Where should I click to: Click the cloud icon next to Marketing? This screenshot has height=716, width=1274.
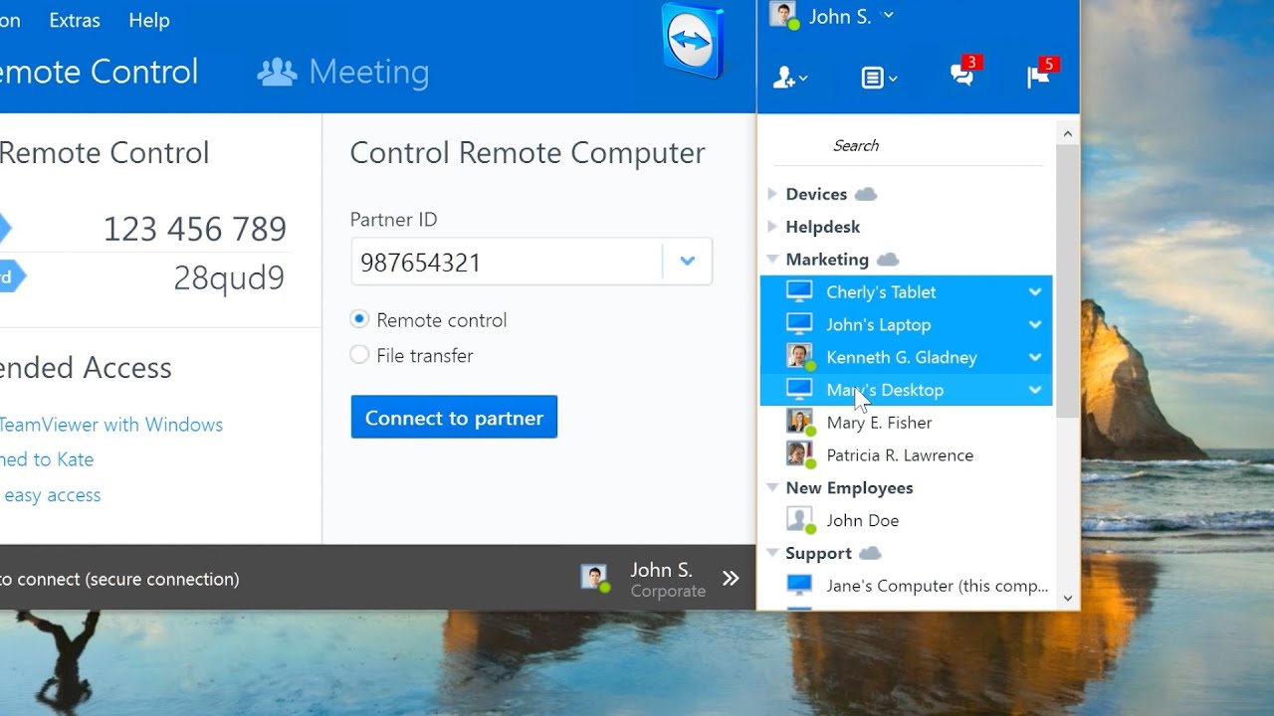click(887, 260)
